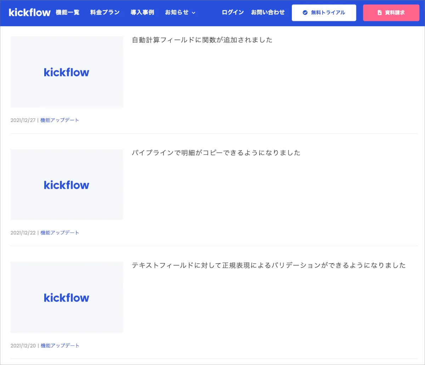This screenshot has width=425, height=365.
Task: Open the 料金プラン page
Action: point(105,12)
